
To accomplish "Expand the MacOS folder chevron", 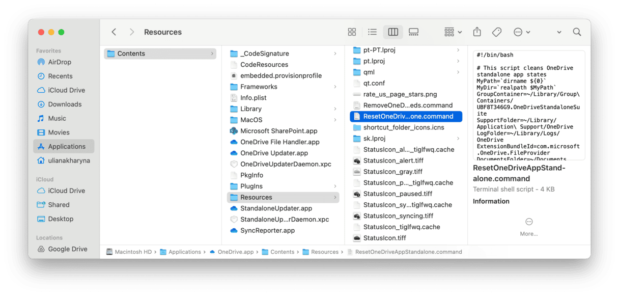I will (335, 120).
